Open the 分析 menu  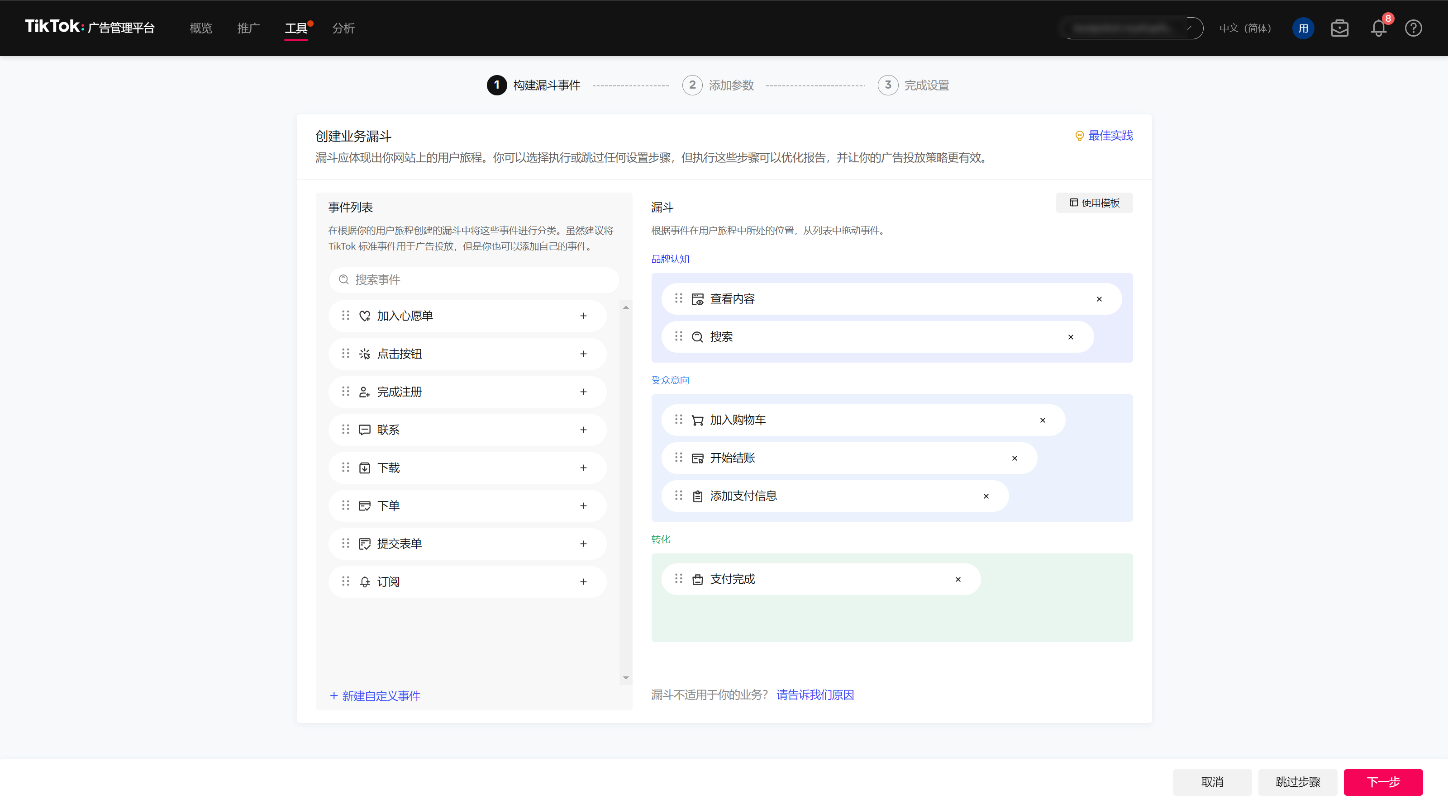pyautogui.click(x=343, y=28)
